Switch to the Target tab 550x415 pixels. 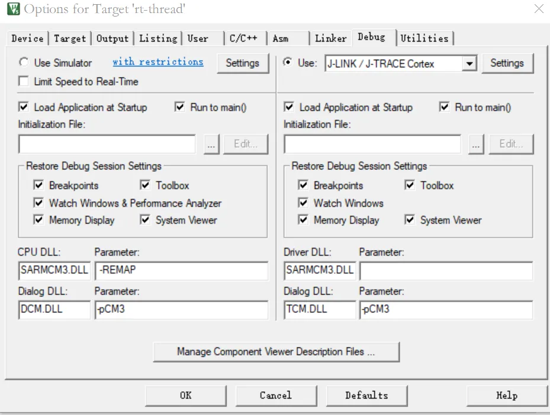[x=70, y=38]
